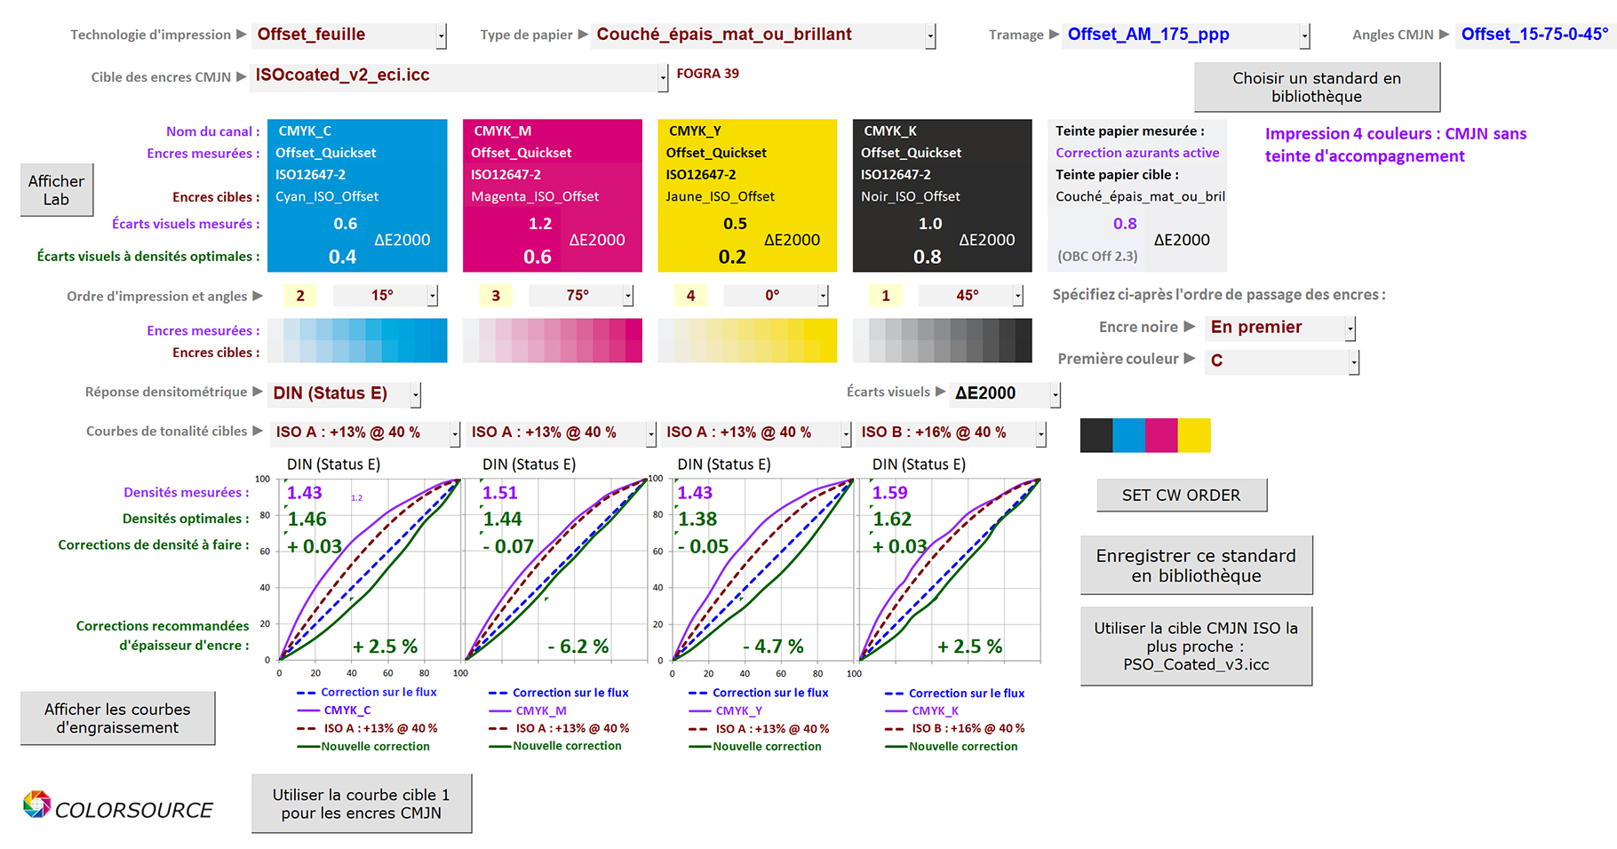Click the SET CW ORDER button
This screenshot has height=849, width=1617.
pyautogui.click(x=1182, y=496)
